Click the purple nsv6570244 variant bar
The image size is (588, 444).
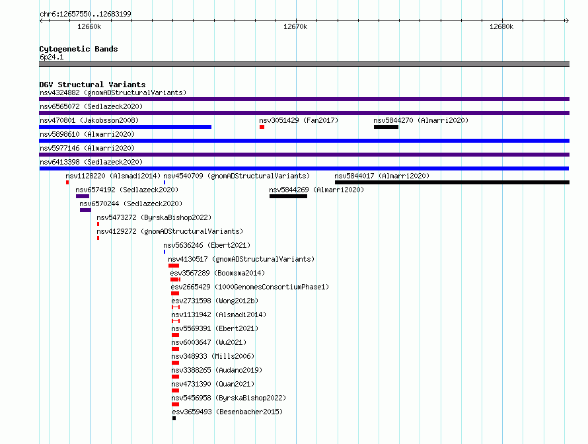(85, 210)
